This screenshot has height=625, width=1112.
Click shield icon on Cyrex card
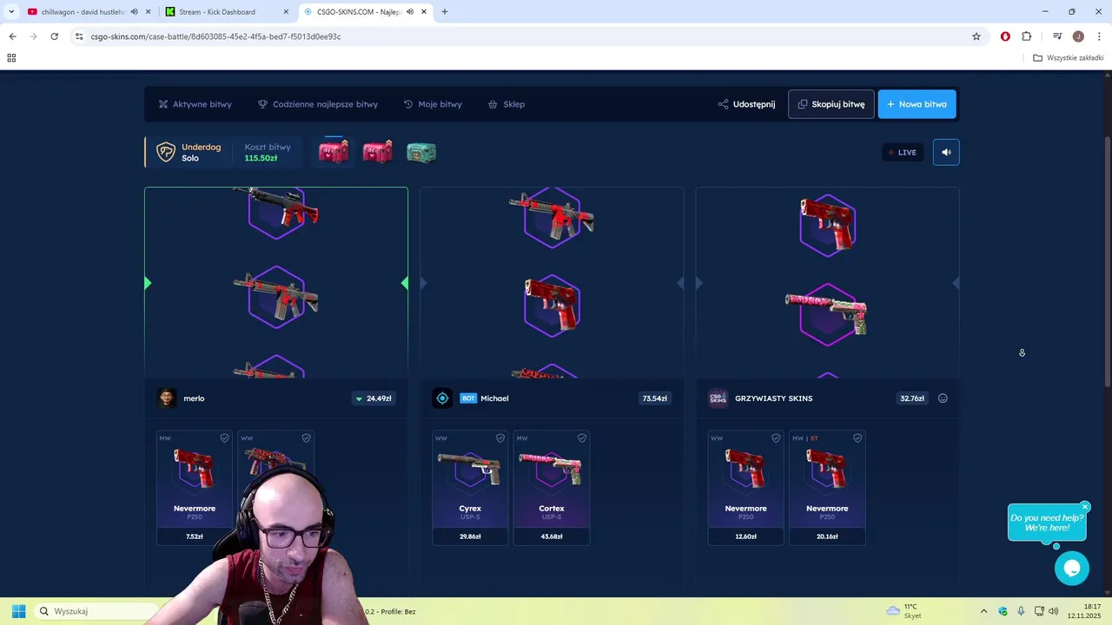coord(500,438)
